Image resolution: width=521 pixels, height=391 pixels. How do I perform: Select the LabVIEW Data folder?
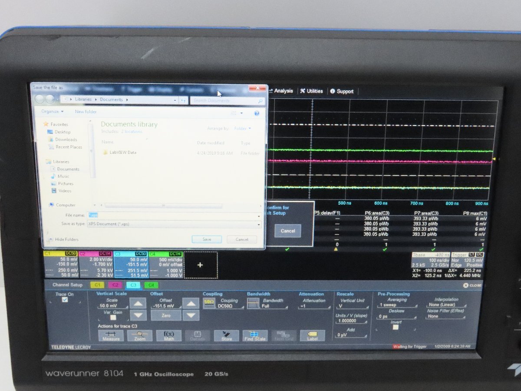119,152
